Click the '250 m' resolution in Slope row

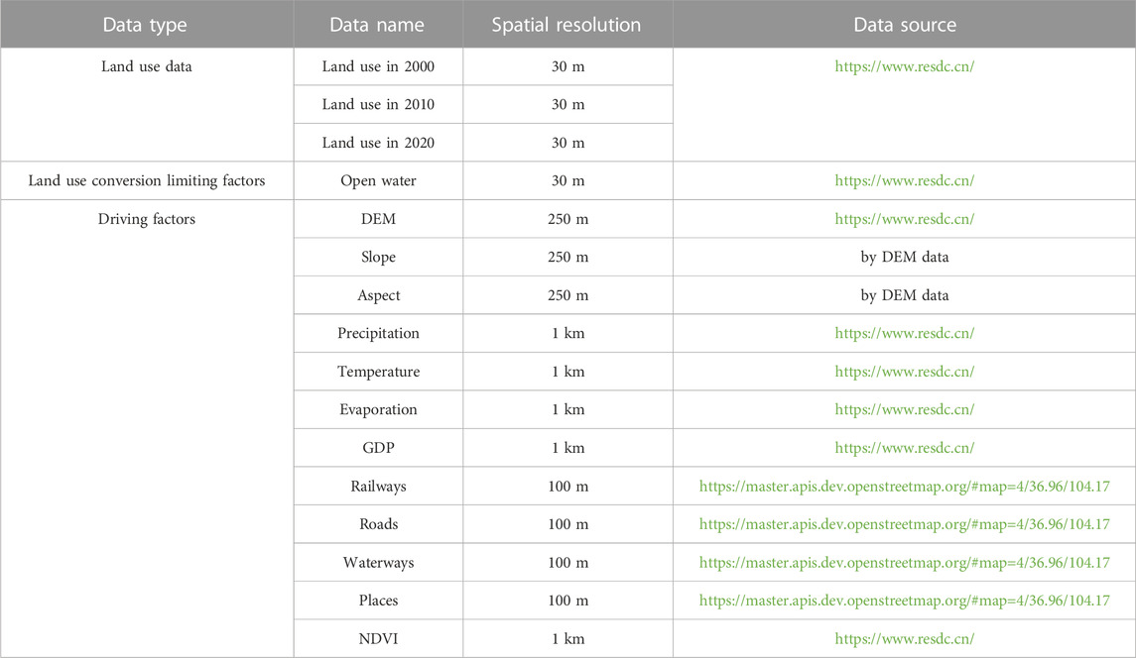[x=568, y=257]
